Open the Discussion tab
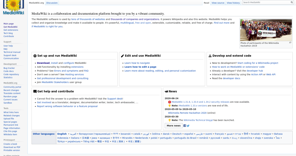The image size is (296, 156). (52, 3)
